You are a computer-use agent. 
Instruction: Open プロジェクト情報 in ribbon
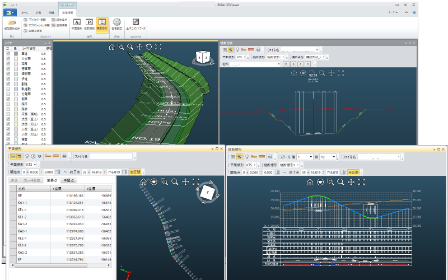pos(35,20)
